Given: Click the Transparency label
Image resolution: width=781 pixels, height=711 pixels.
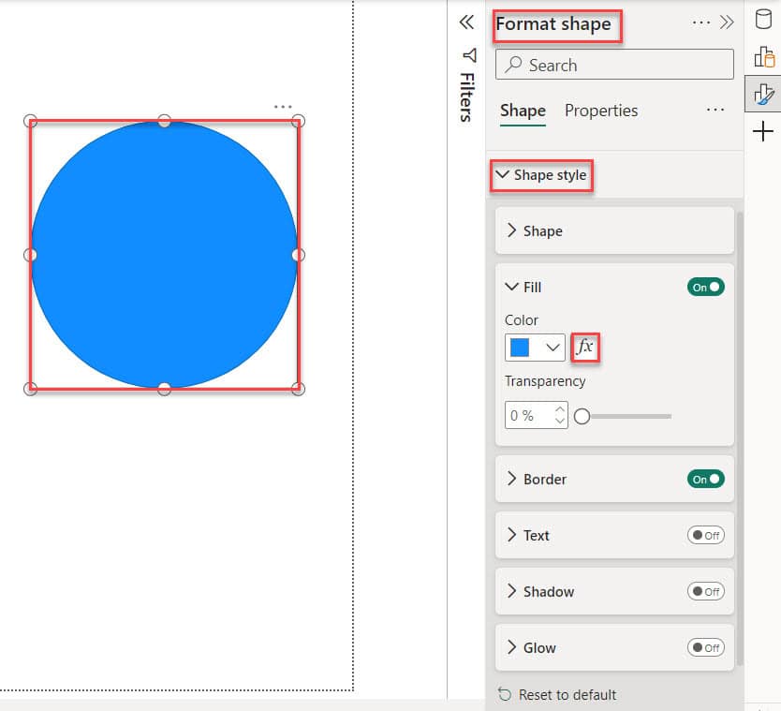Looking at the screenshot, I should coord(545,381).
